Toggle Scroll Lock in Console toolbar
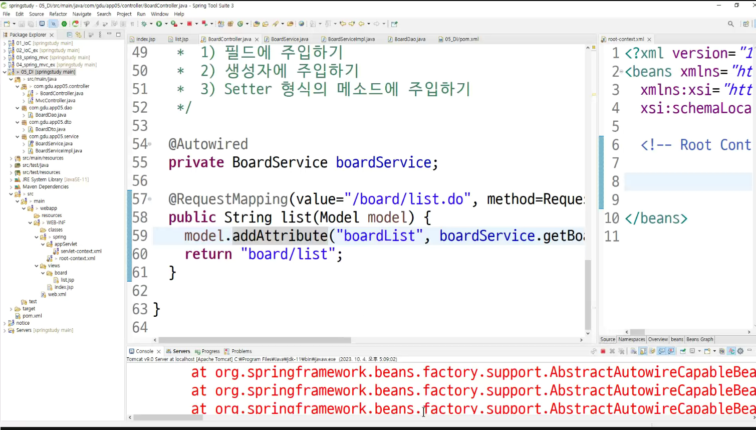Screen dimensions: 756x430 click(x=643, y=351)
